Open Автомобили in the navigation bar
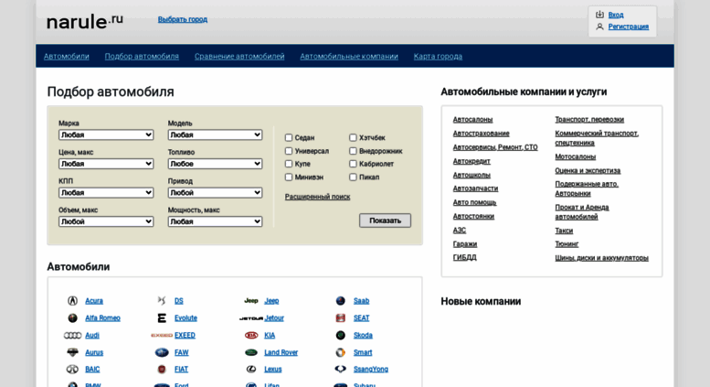710x387 pixels. (x=67, y=56)
